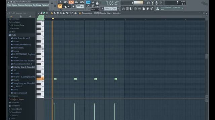Open the Правка menu
The height and width of the screenshot is (120, 215).
pyautogui.click(x=15, y=5)
